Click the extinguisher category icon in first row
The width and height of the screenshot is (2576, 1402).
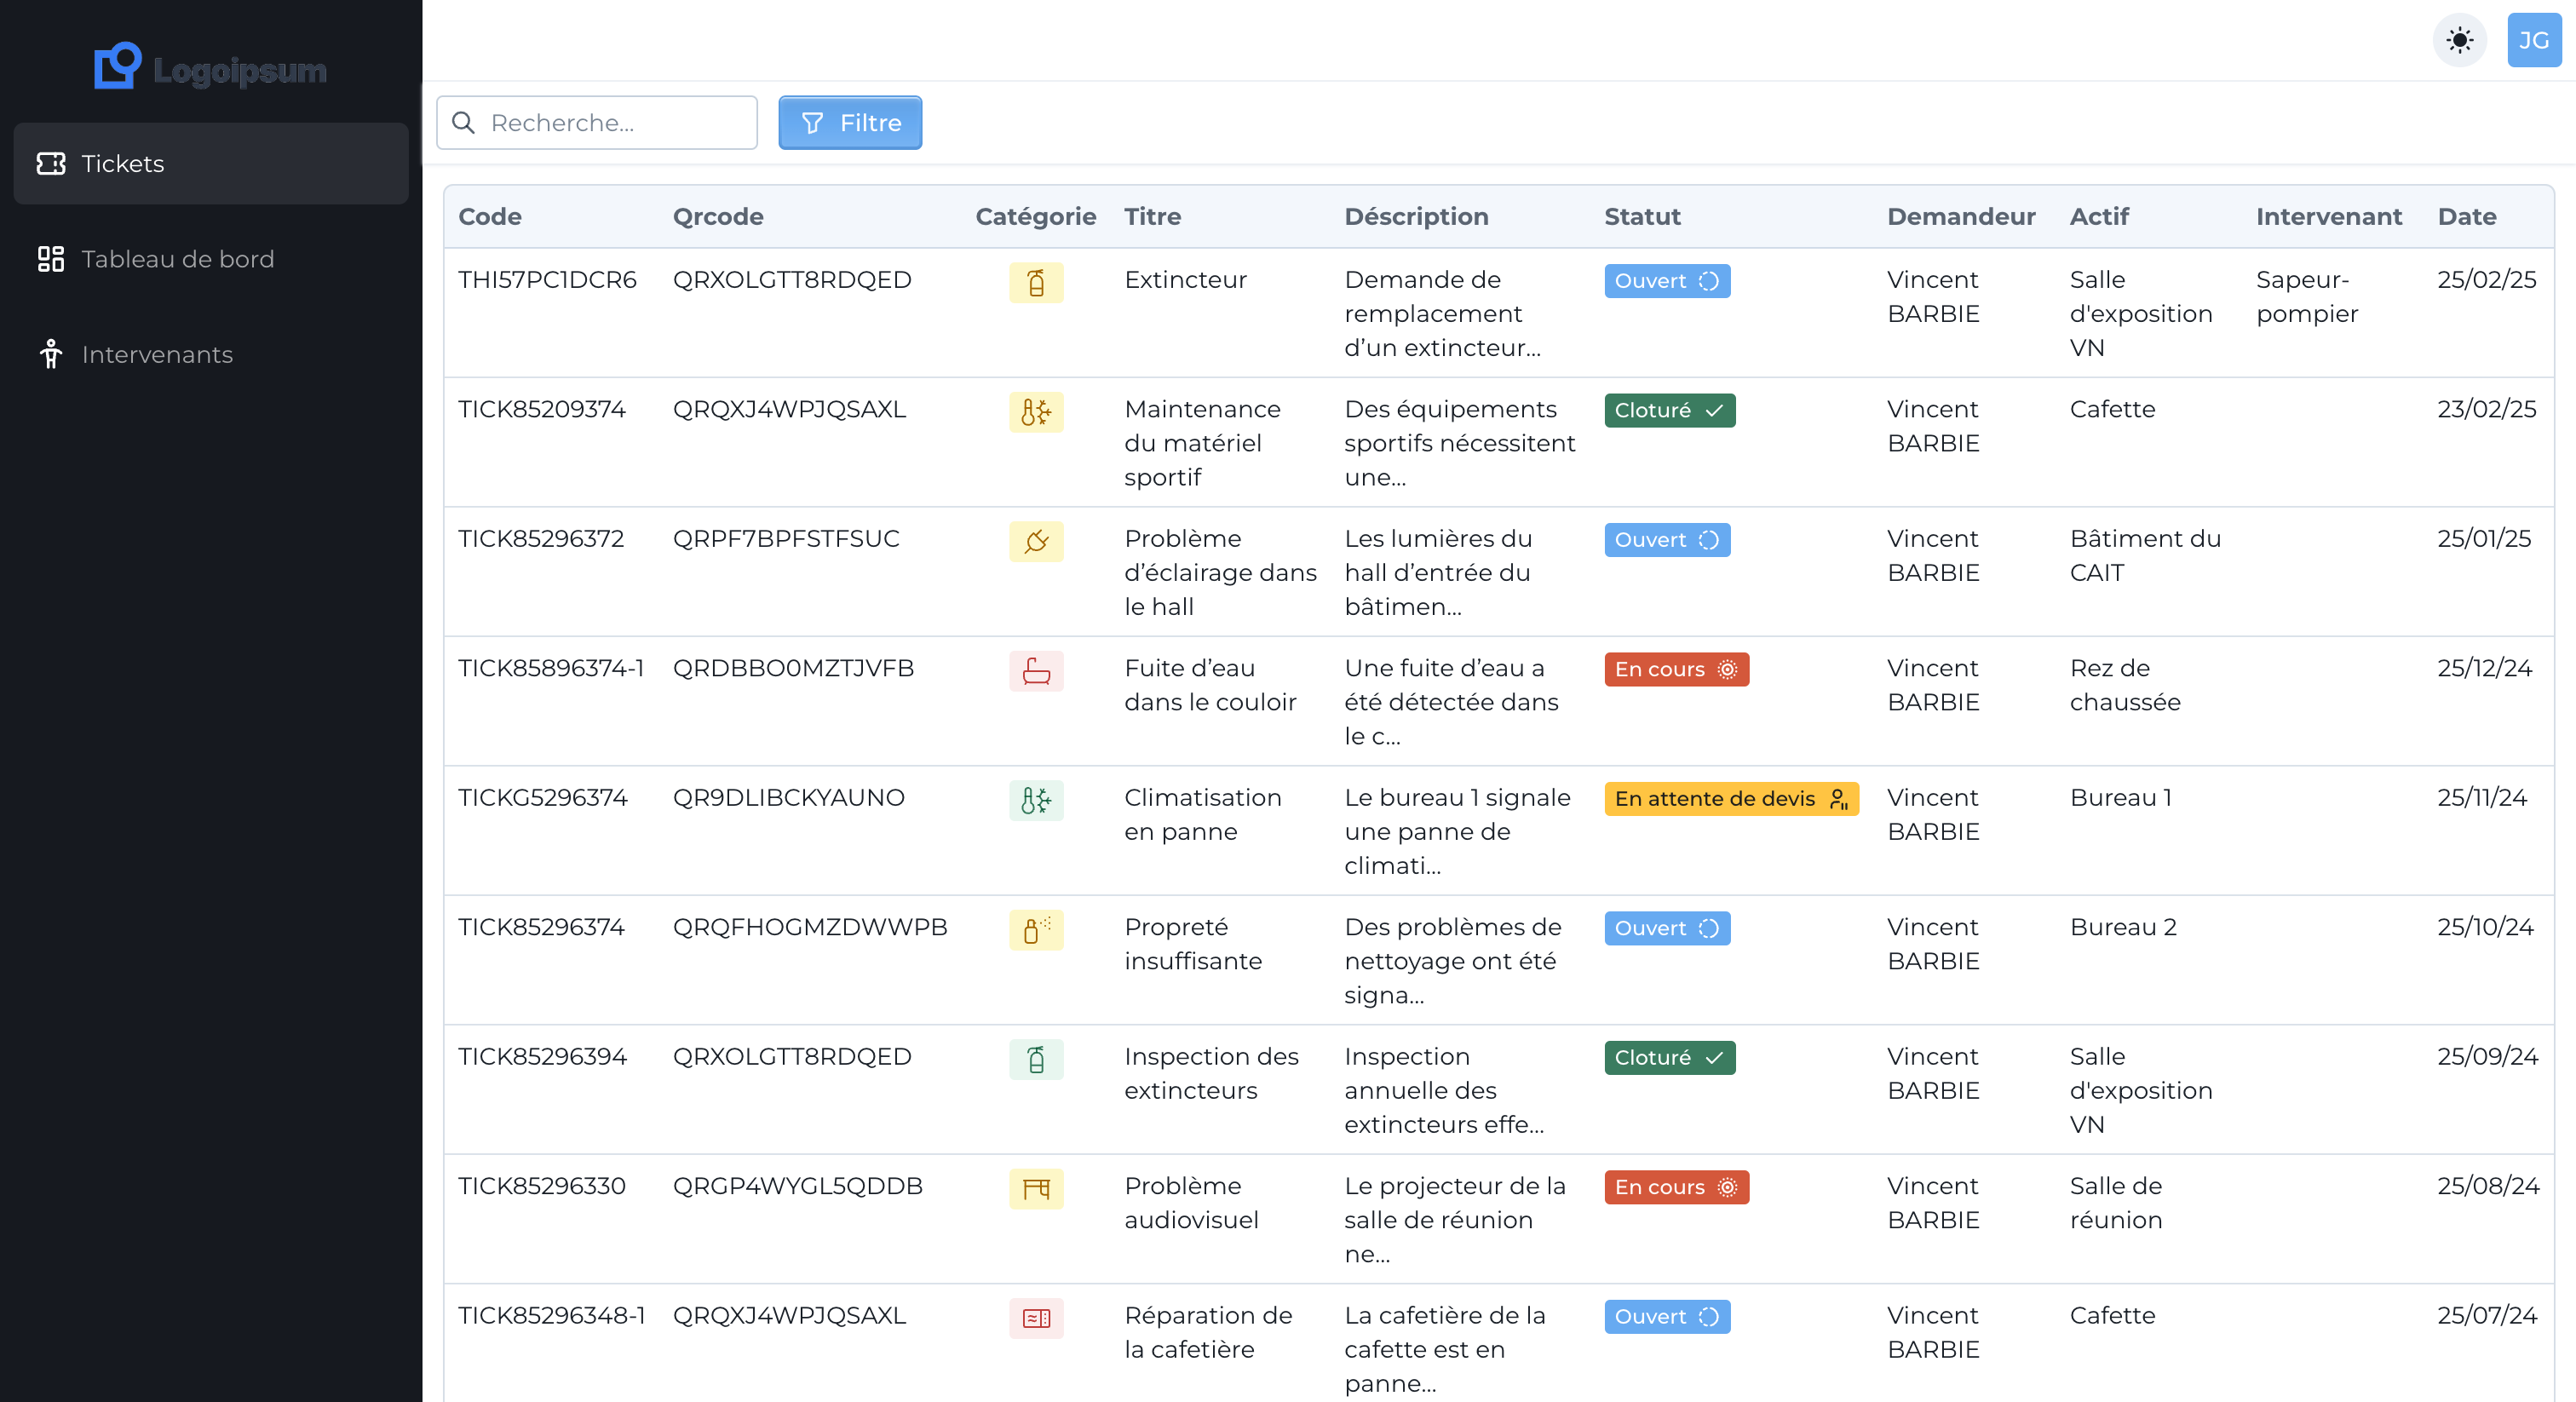pos(1036,283)
